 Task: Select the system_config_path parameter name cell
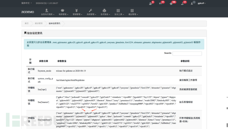click(x=45, y=80)
